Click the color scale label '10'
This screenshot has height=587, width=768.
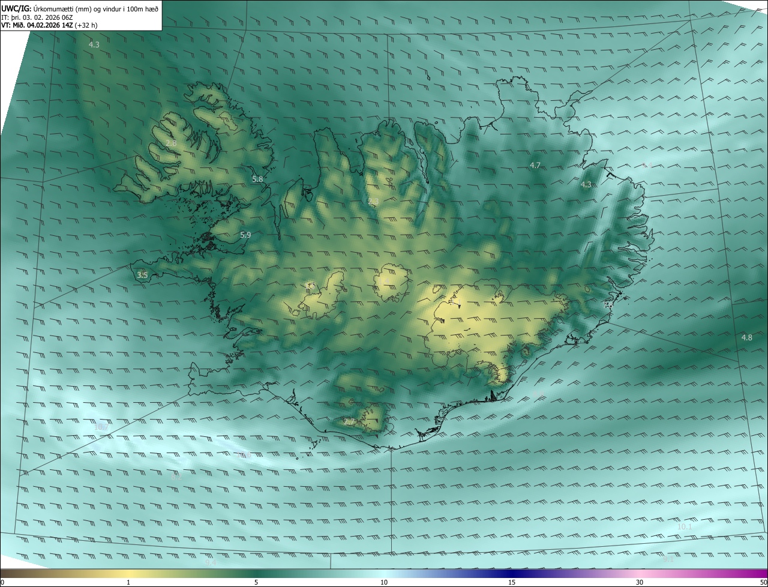[x=384, y=582]
